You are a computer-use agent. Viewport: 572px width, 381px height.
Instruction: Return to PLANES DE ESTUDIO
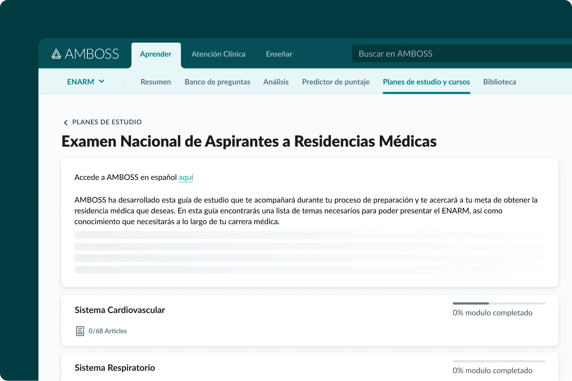pos(107,122)
